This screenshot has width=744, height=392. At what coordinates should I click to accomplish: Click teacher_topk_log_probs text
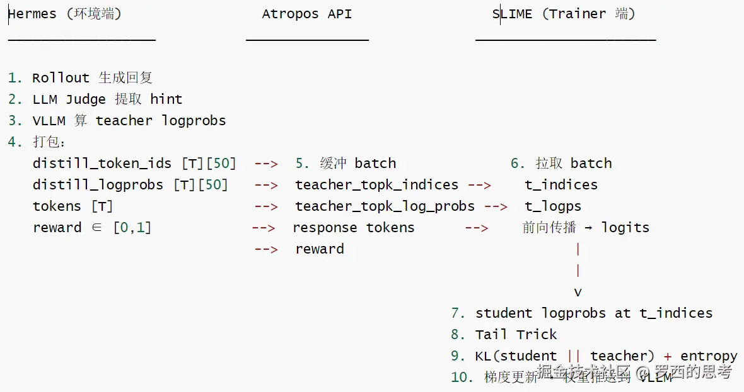[385, 206]
